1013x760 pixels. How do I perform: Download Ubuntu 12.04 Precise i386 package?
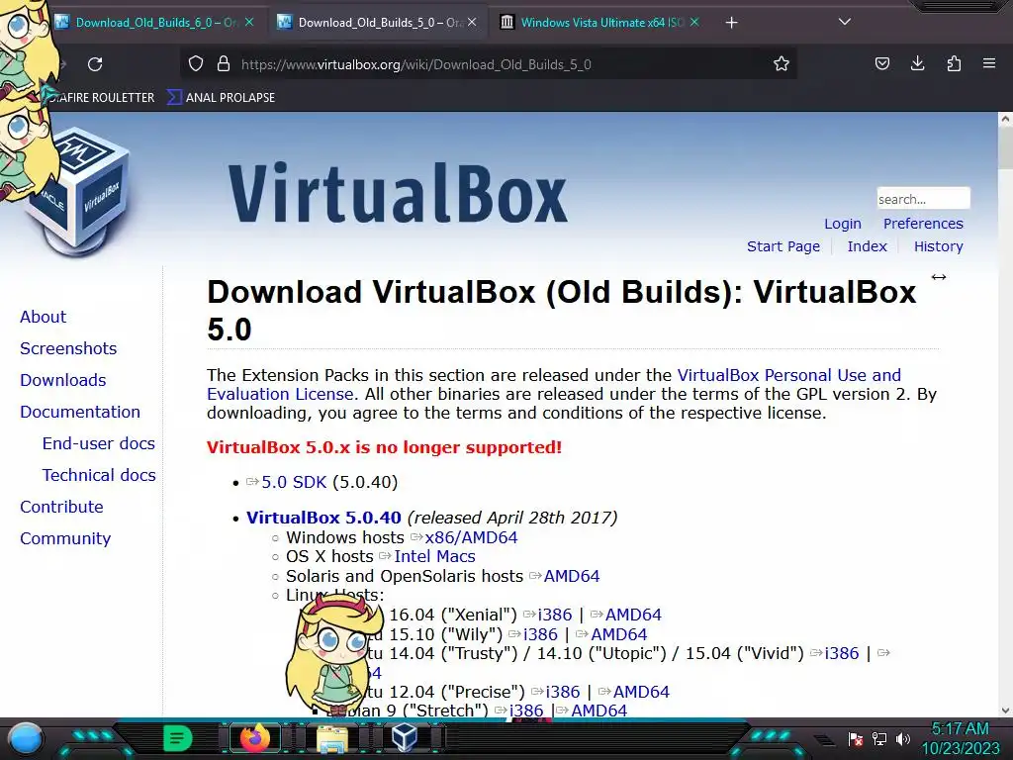563,692
